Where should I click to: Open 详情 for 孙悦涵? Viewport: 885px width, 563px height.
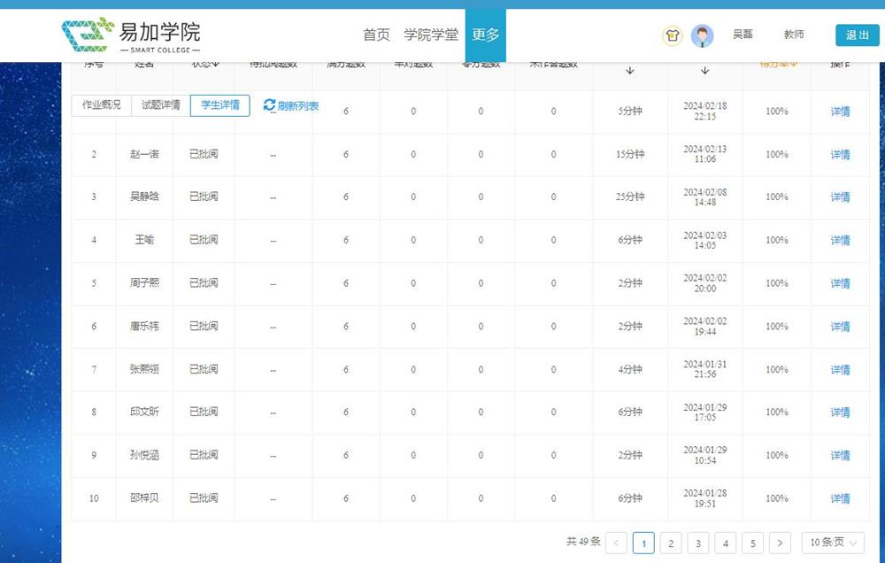[840, 455]
